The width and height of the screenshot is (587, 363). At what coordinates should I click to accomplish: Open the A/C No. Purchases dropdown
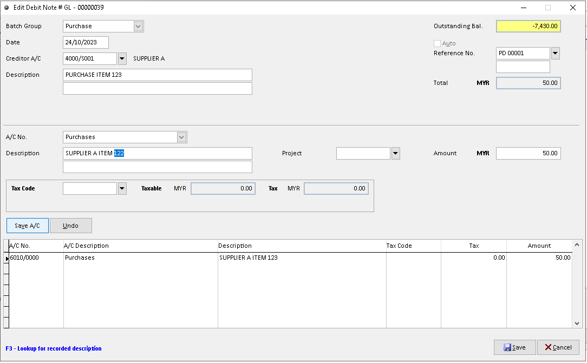point(181,137)
